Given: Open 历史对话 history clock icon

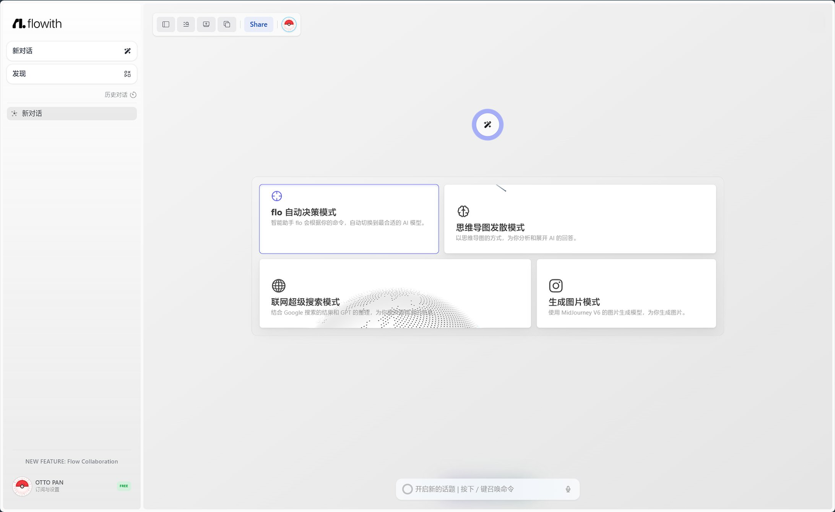Looking at the screenshot, I should 133,95.
